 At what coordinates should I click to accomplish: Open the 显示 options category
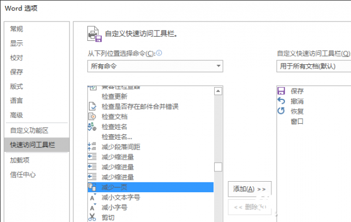click(16, 43)
